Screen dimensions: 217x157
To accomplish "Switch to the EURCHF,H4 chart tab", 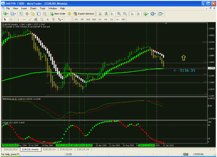I will tap(83, 149).
